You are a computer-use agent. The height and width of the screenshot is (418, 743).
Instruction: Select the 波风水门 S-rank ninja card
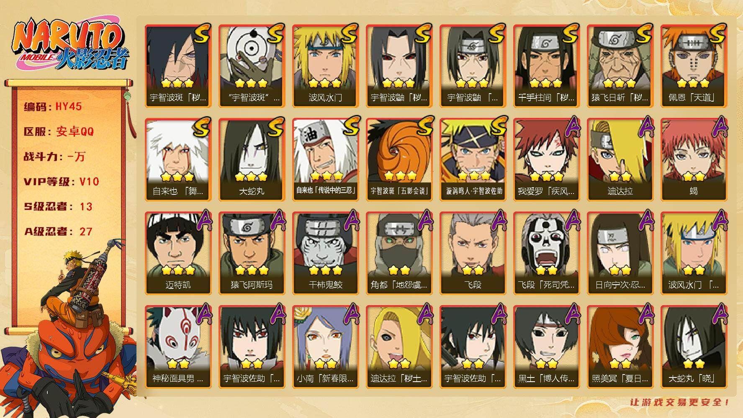tap(325, 66)
